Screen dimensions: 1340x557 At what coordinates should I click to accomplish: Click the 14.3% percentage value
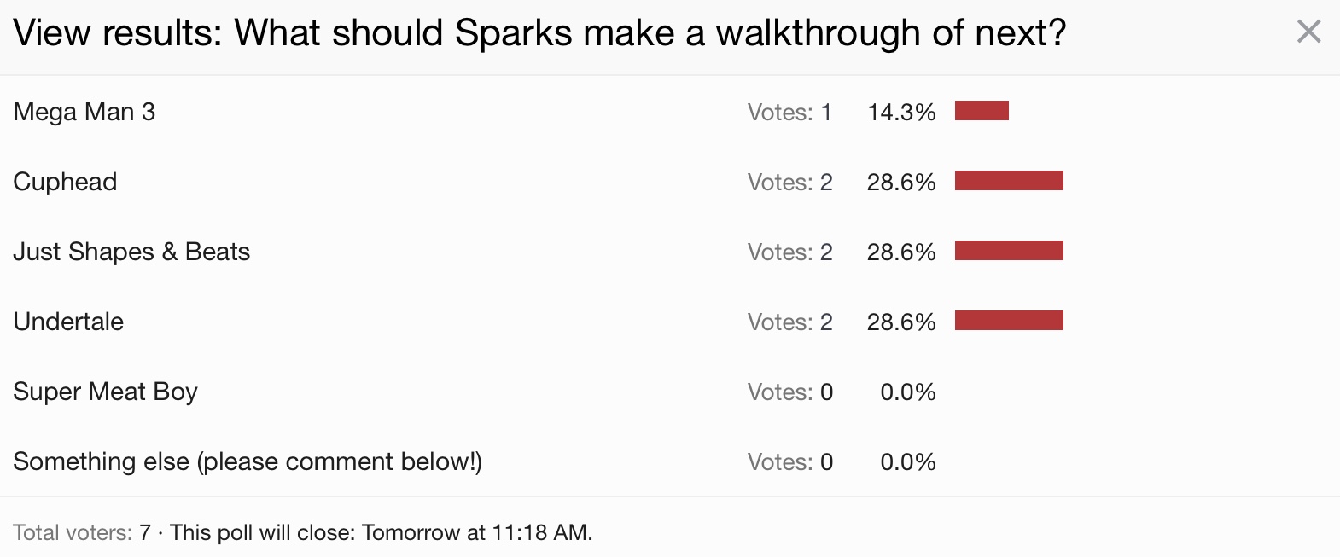(901, 113)
